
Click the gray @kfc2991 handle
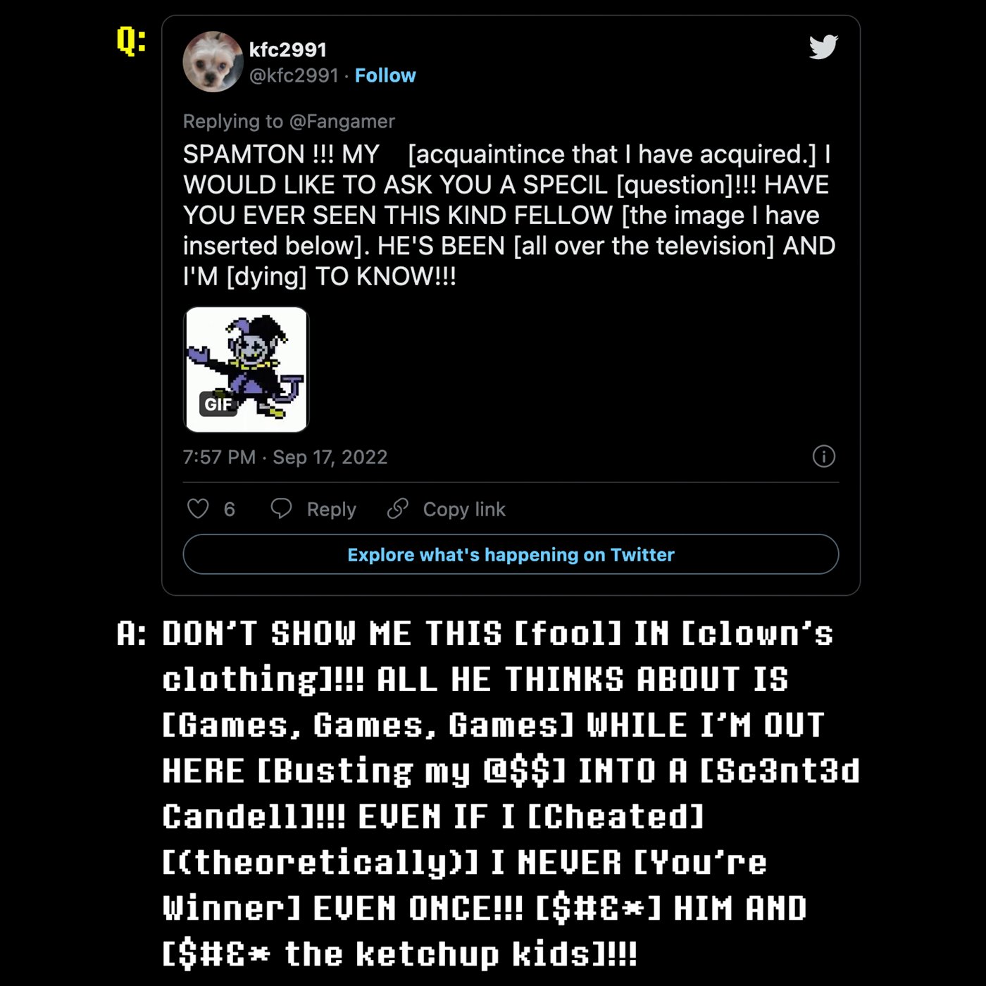pos(294,75)
